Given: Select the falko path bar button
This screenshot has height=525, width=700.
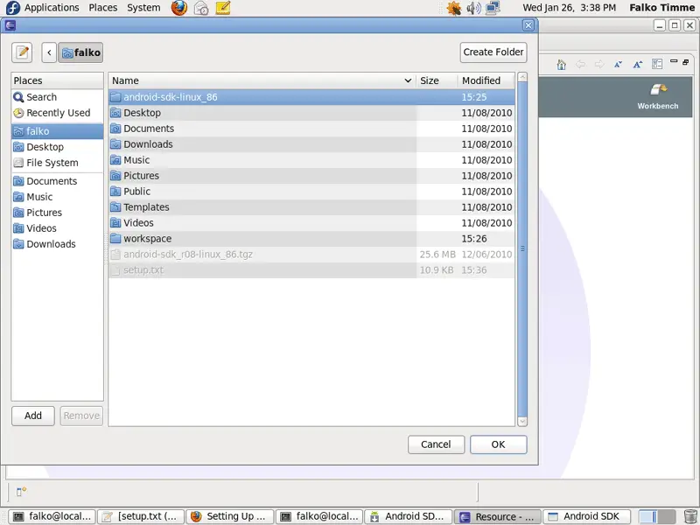Looking at the screenshot, I should (x=80, y=52).
